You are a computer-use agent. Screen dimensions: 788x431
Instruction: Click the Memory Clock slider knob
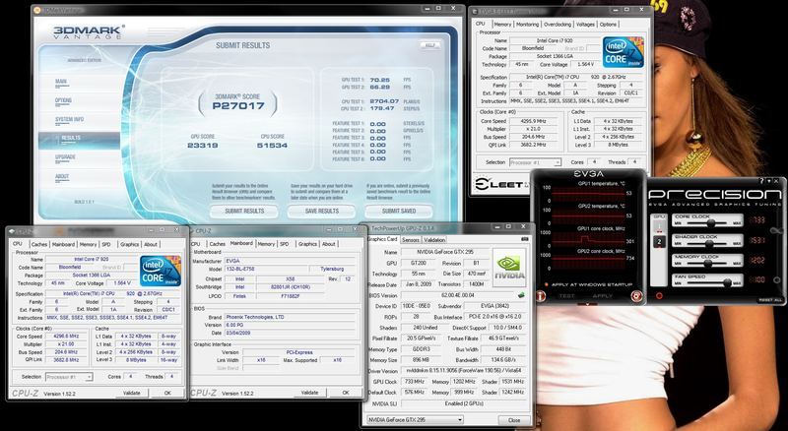coord(708,263)
